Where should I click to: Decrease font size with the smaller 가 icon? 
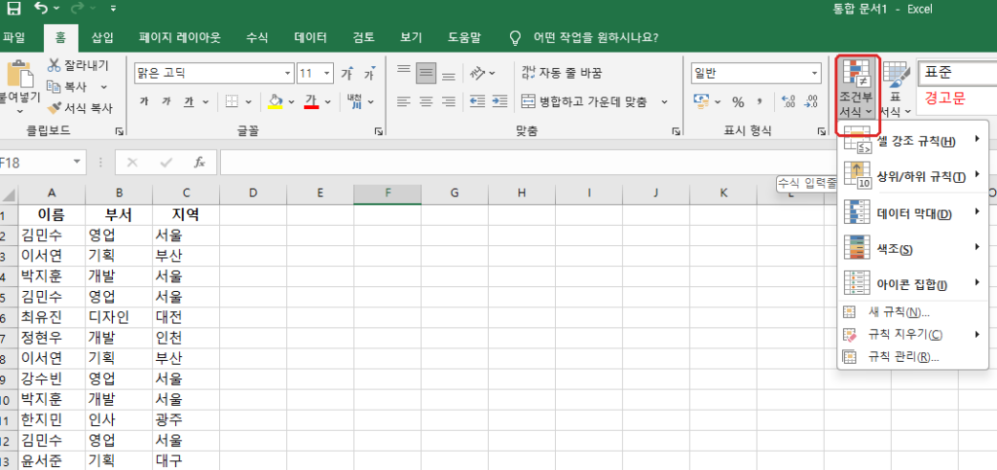370,74
